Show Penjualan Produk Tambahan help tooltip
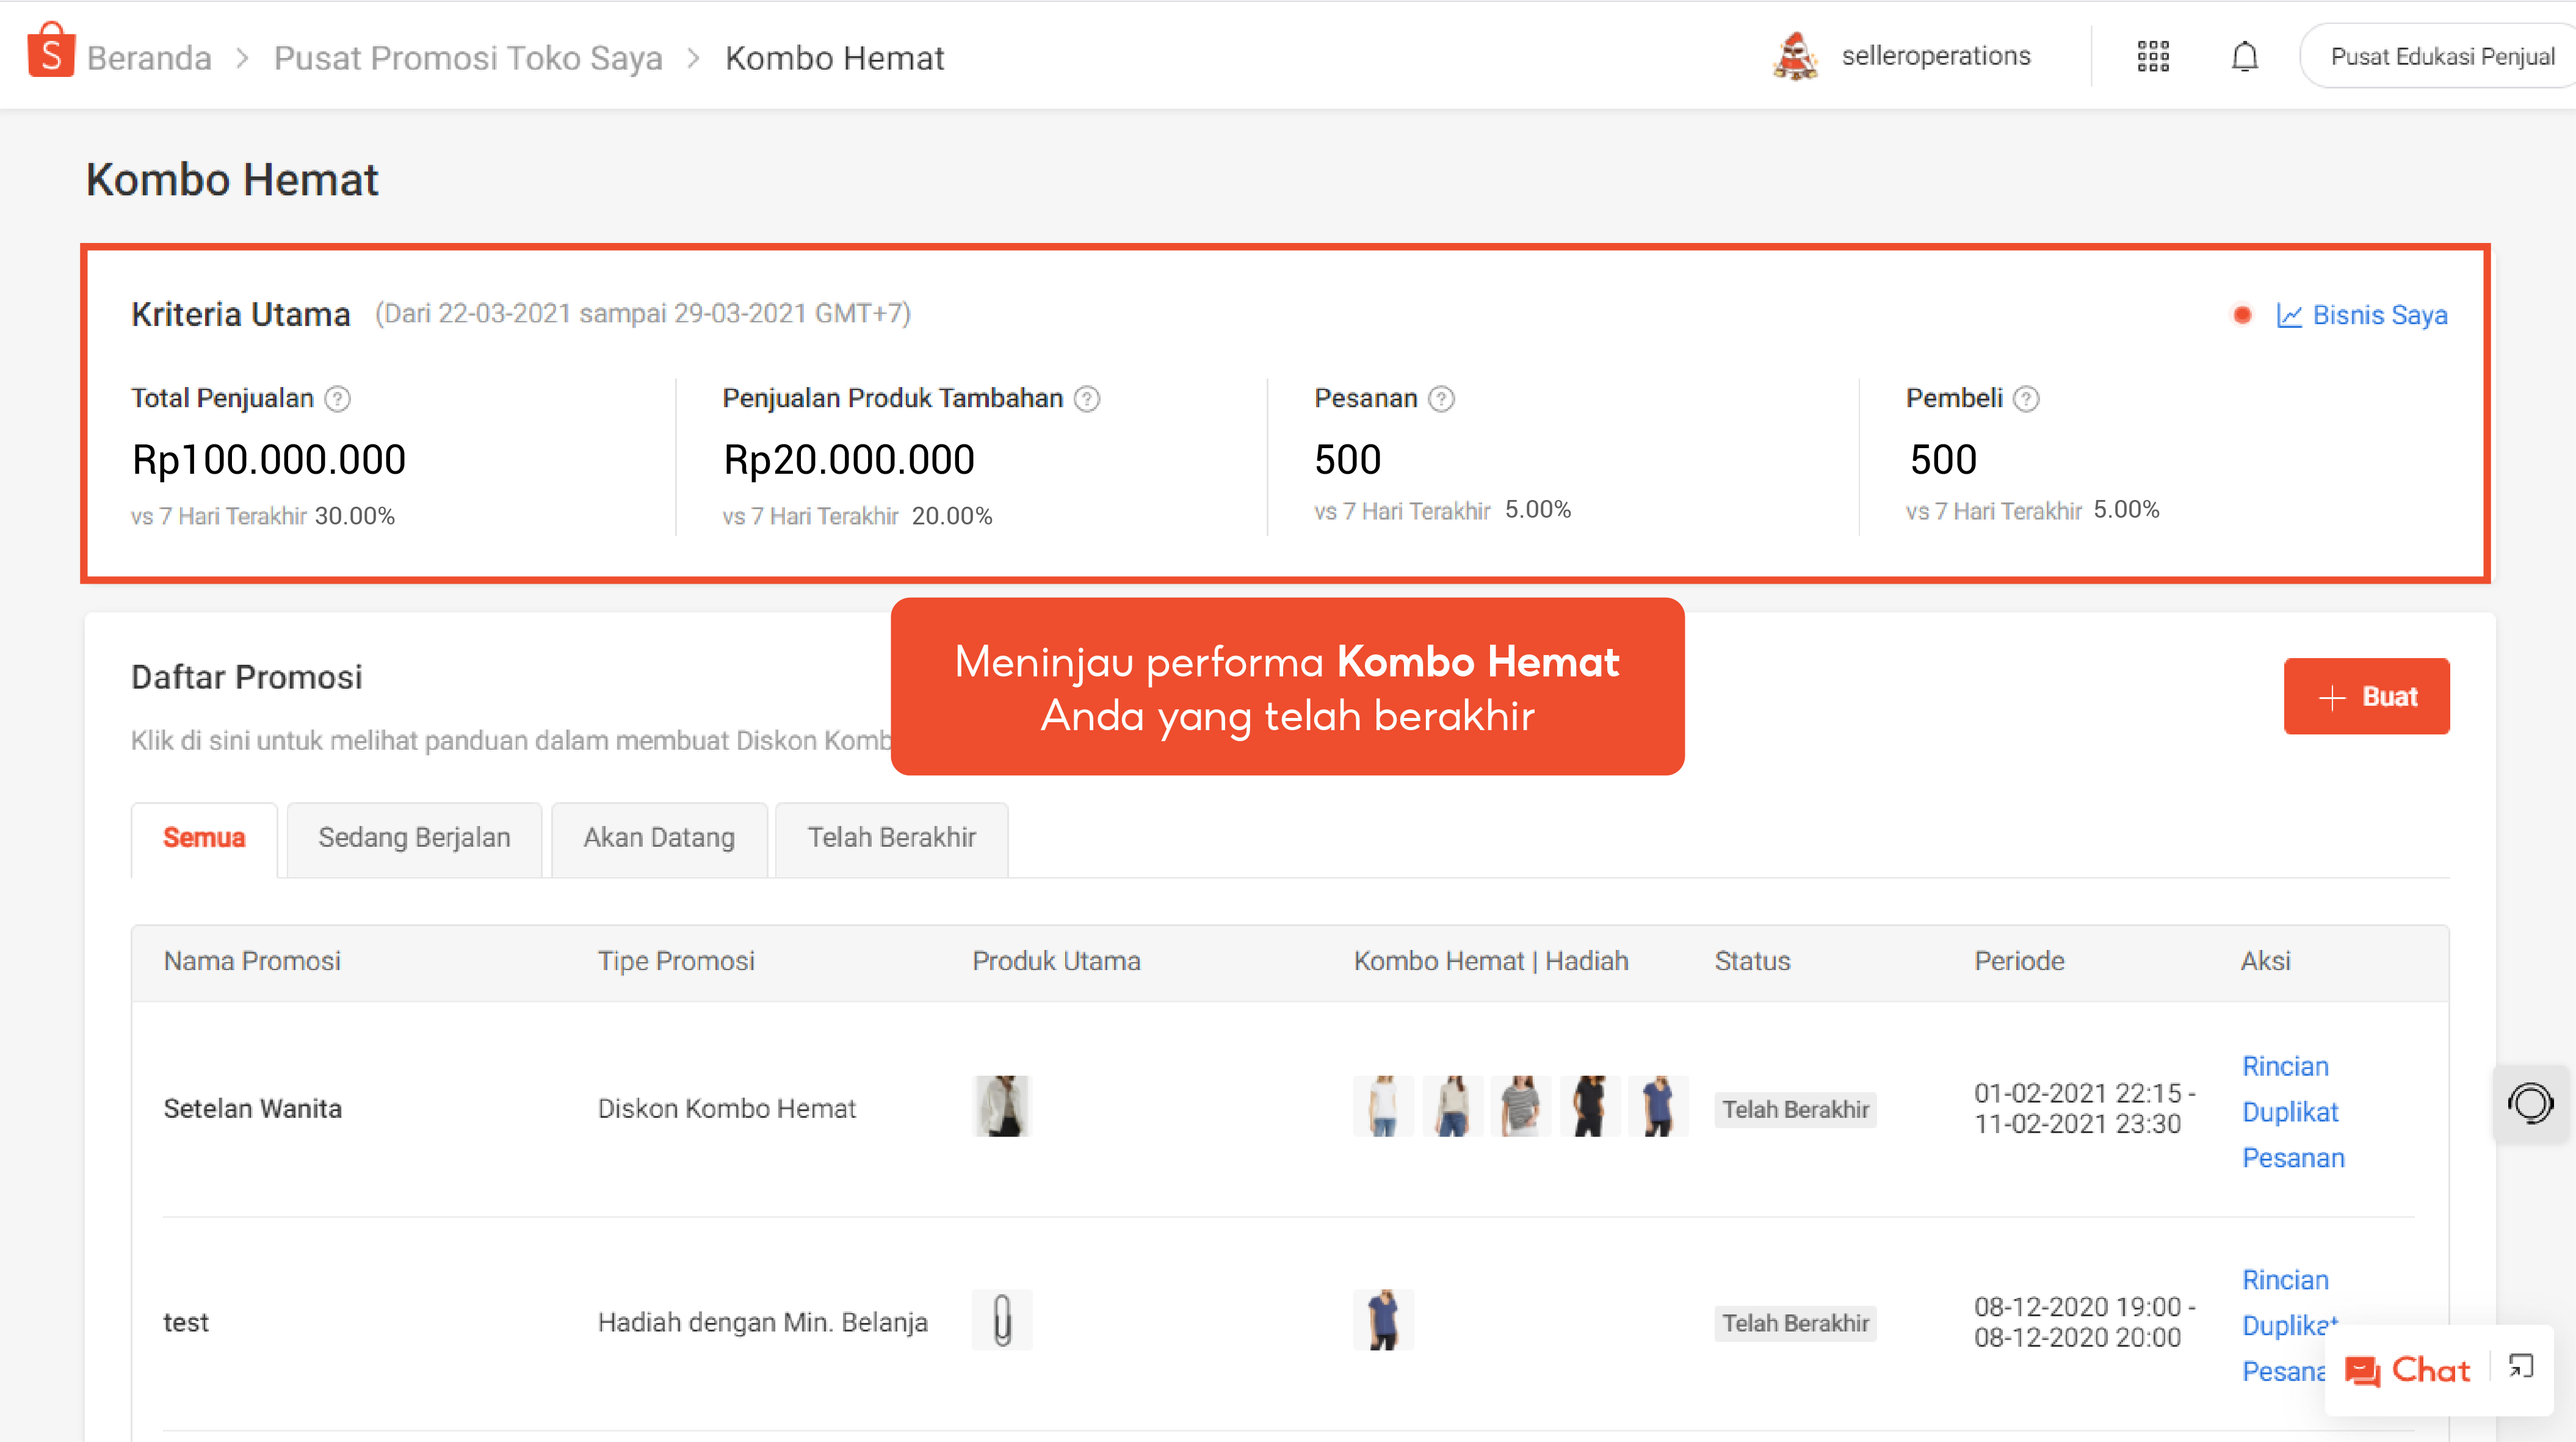 coord(1087,399)
